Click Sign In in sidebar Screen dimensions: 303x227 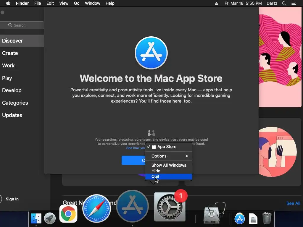pyautogui.click(x=12, y=199)
